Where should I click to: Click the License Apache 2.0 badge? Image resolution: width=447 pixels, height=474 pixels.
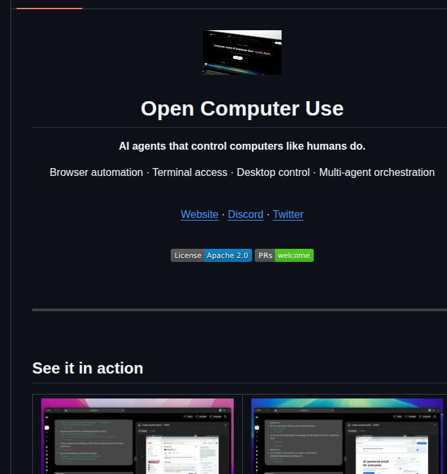pos(211,255)
